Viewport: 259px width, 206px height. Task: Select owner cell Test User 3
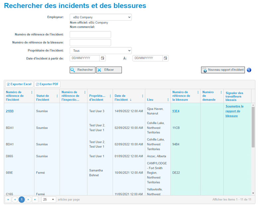(x=97, y=111)
